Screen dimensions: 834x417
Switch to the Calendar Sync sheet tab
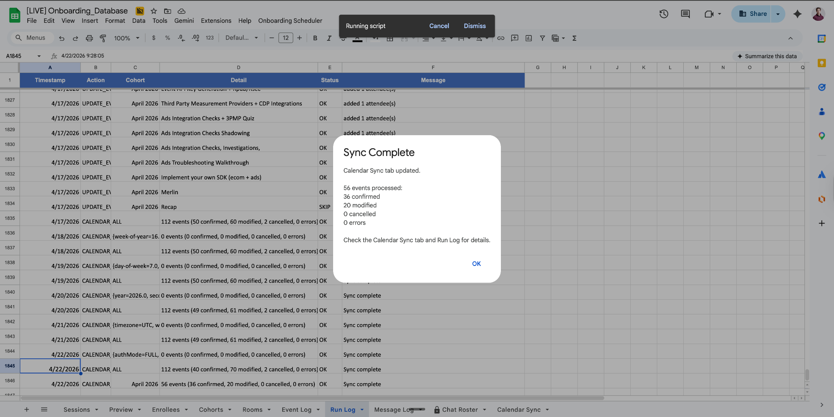[518, 410]
